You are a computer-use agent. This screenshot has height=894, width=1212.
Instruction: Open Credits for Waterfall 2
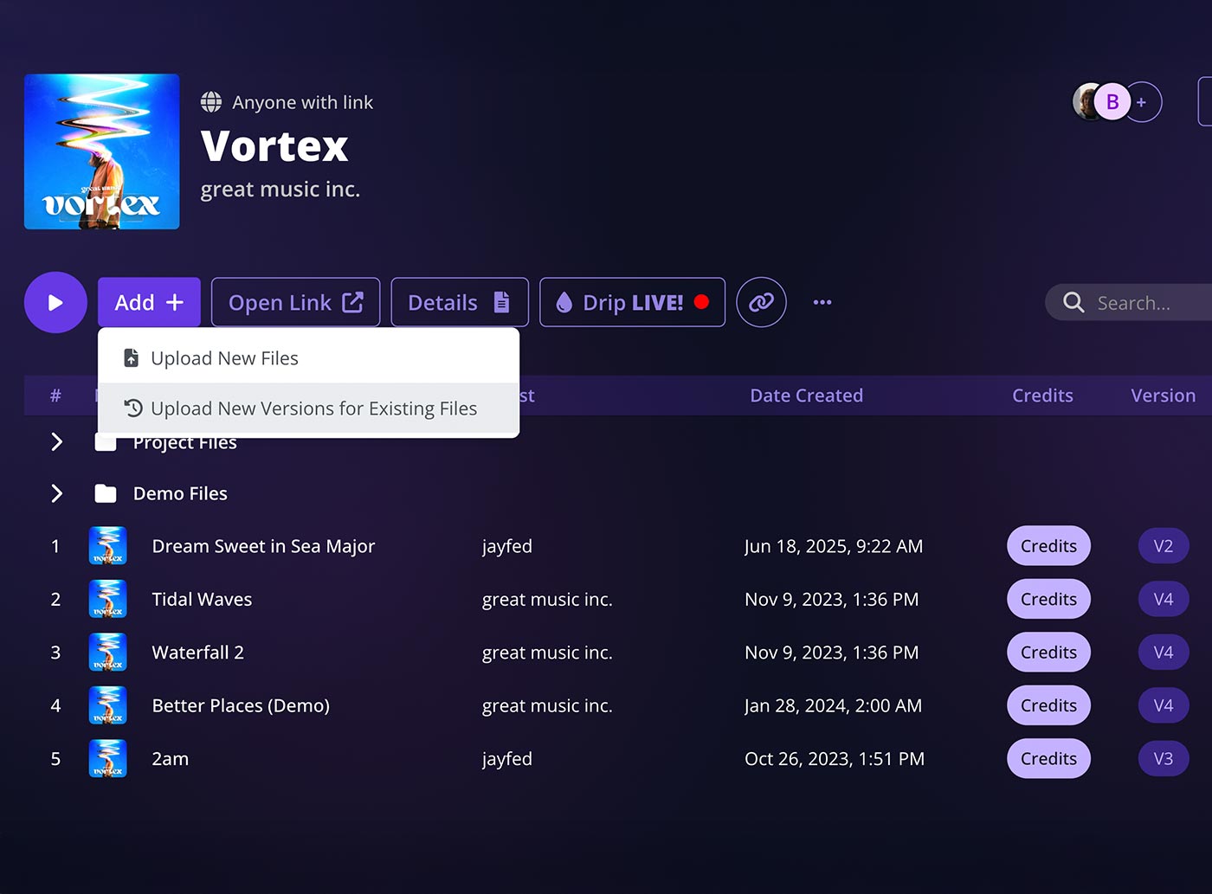[1048, 653]
